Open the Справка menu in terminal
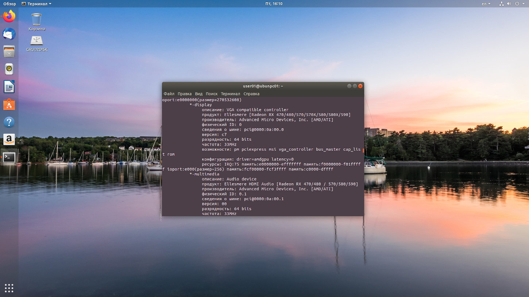 251,94
